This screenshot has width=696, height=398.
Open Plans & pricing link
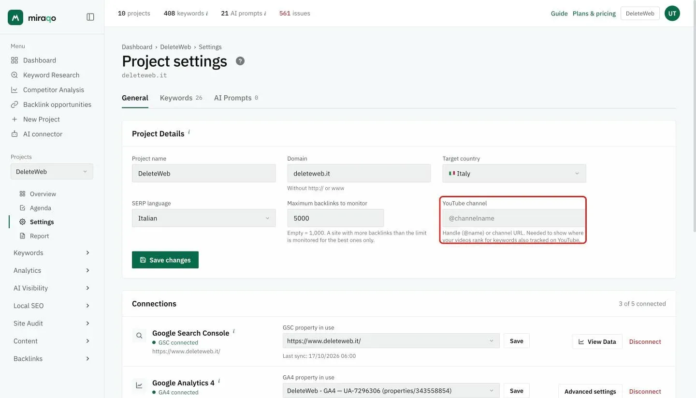[x=594, y=14]
